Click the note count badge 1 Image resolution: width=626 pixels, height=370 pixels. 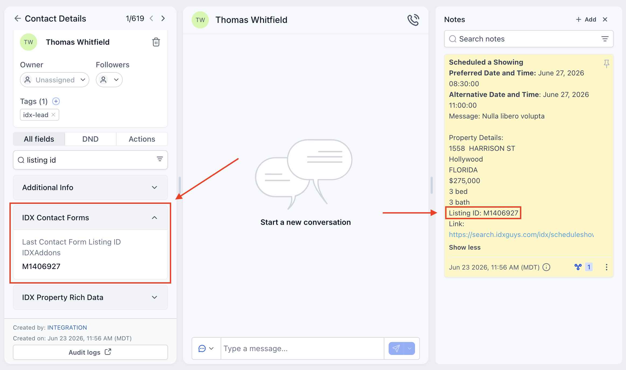[589, 267]
